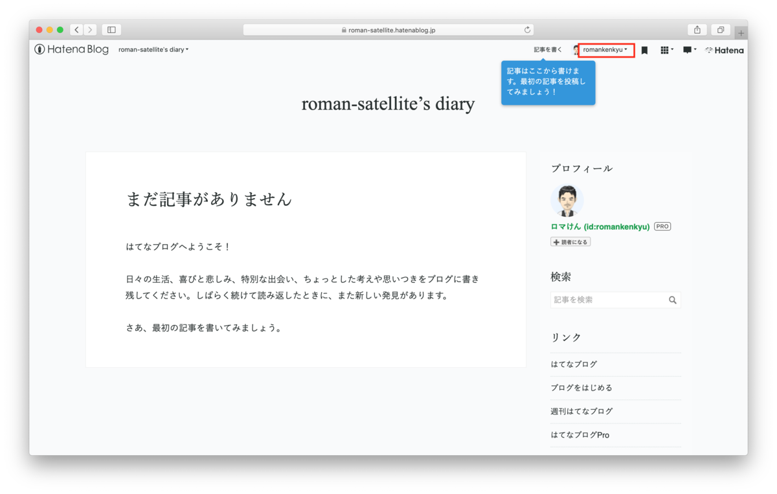This screenshot has height=494, width=777.
Task: Minimize the Safari window with yellow button
Action: (49, 30)
